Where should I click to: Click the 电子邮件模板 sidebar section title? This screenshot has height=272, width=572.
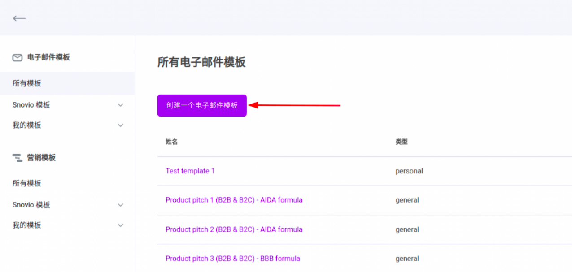click(x=48, y=57)
